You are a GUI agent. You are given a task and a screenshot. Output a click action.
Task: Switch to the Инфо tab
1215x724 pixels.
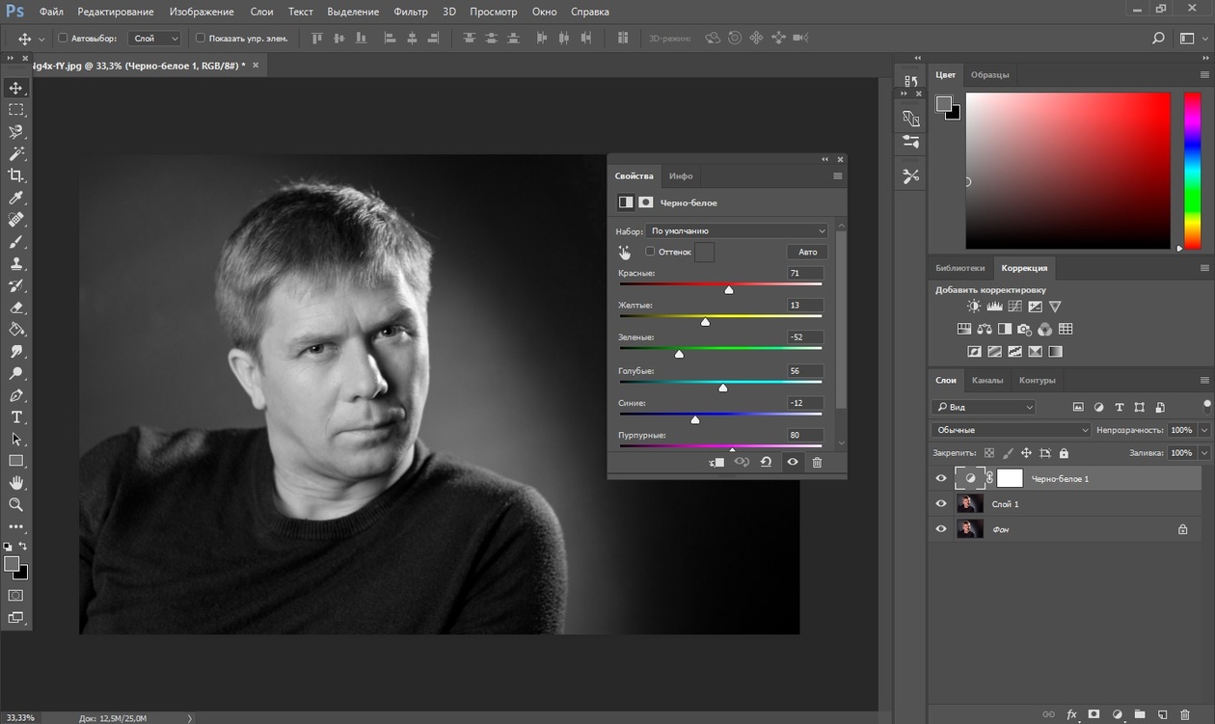click(681, 176)
